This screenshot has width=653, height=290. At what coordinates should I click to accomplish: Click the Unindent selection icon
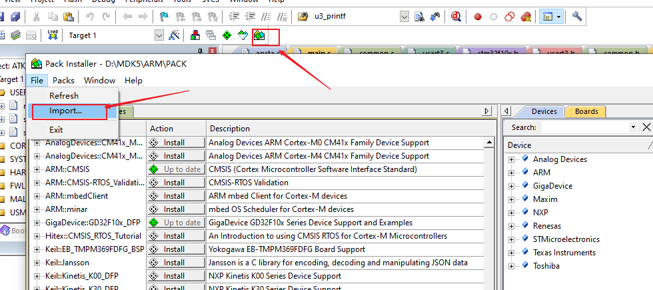(251, 17)
